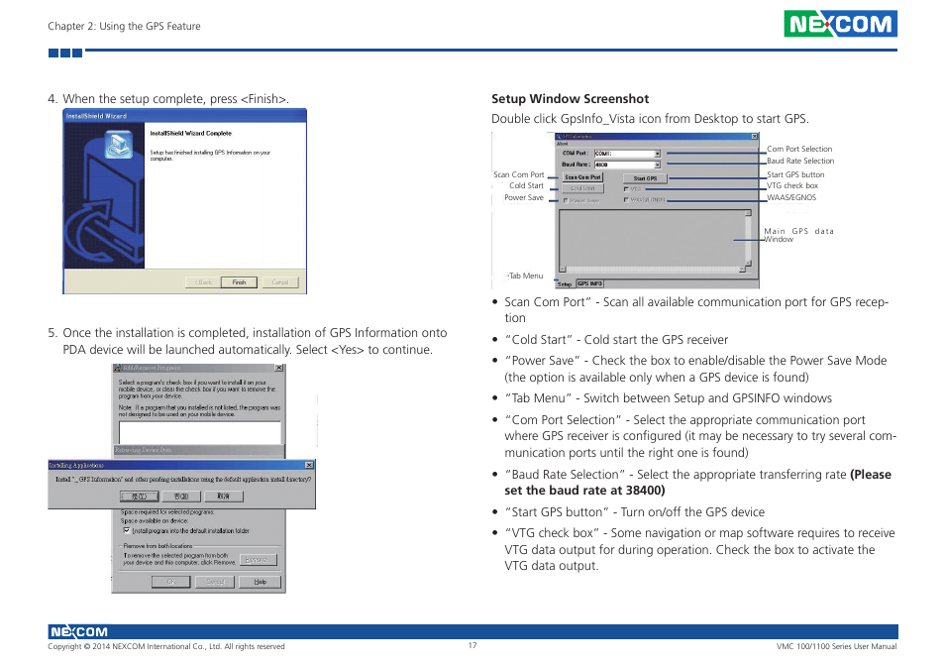Open the Baud Rate dropdown arrow

click(657, 165)
